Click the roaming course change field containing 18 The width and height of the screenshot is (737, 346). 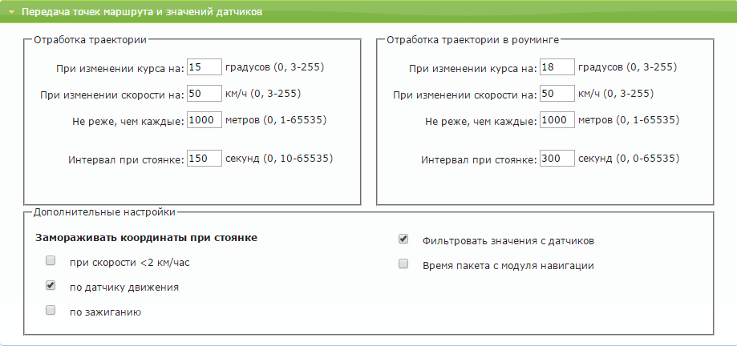557,67
